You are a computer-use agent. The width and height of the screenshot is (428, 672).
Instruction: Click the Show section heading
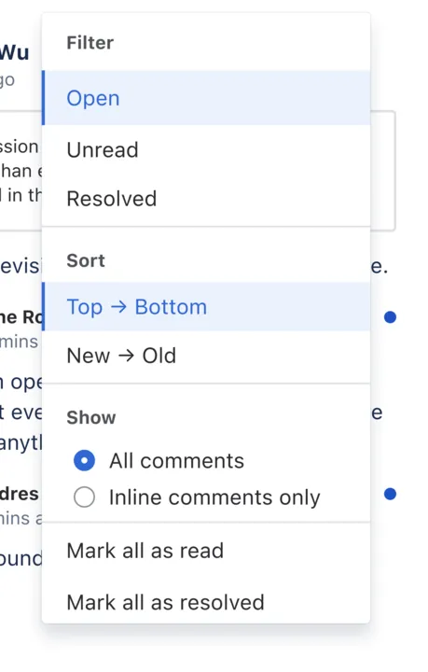coord(91,417)
